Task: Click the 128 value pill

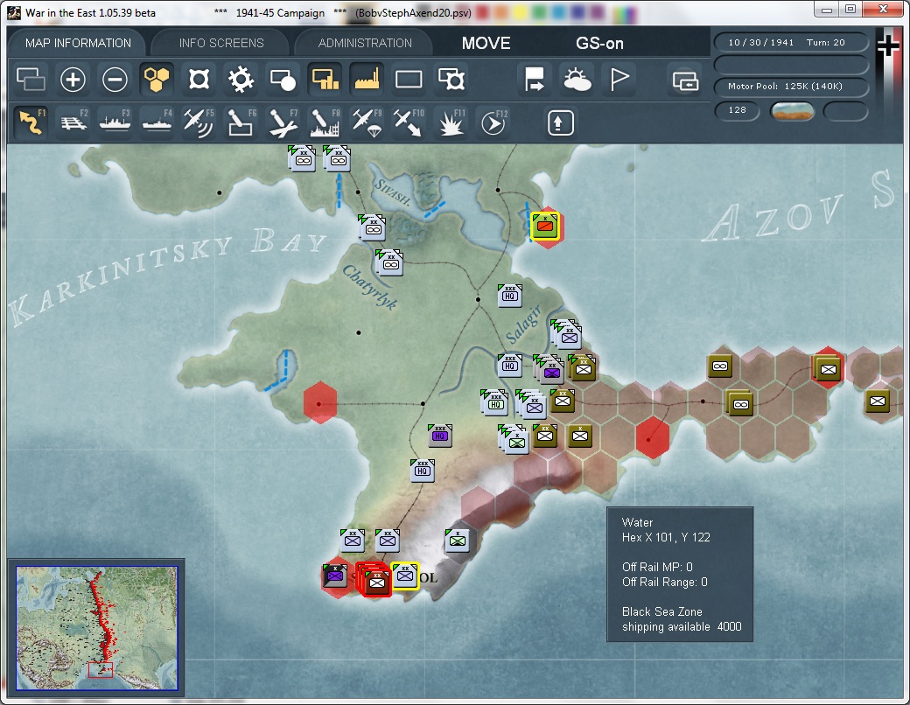Action: [737, 110]
